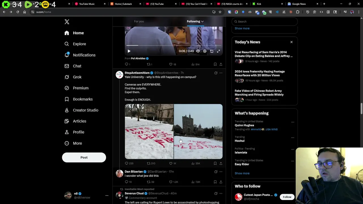
Task: Bookmark this page with the star icon
Action: [x=220, y=12]
